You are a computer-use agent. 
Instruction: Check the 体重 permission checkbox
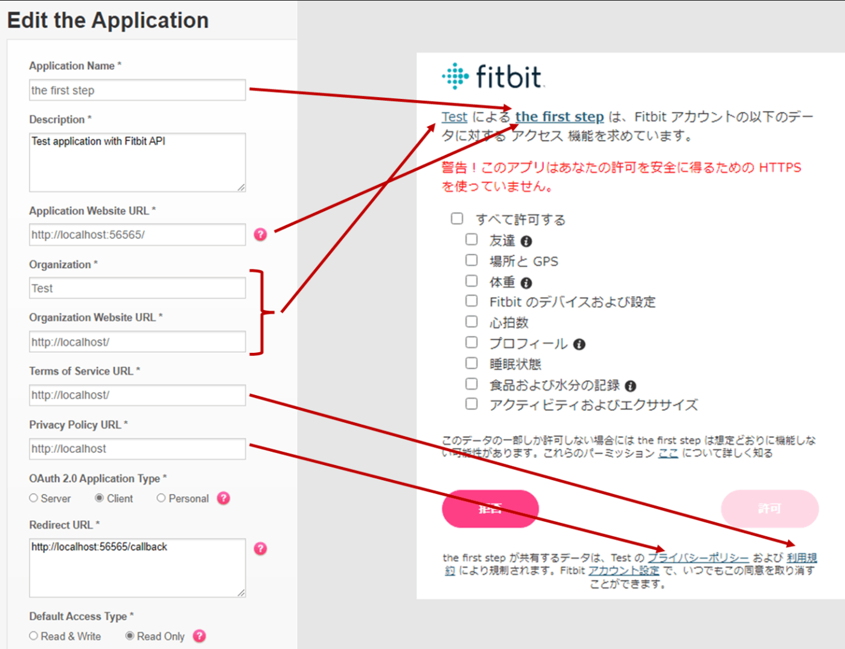click(471, 280)
